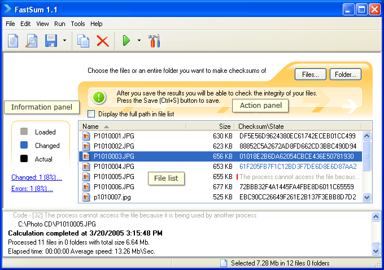The width and height of the screenshot is (384, 270).
Task: Click the Calculation completed log line
Action: [85, 233]
